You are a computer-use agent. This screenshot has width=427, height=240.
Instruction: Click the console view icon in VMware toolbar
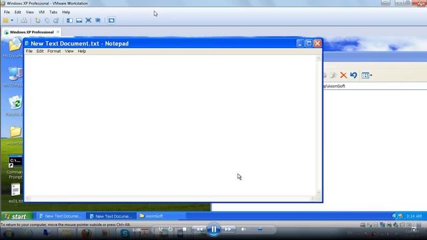tap(111, 21)
